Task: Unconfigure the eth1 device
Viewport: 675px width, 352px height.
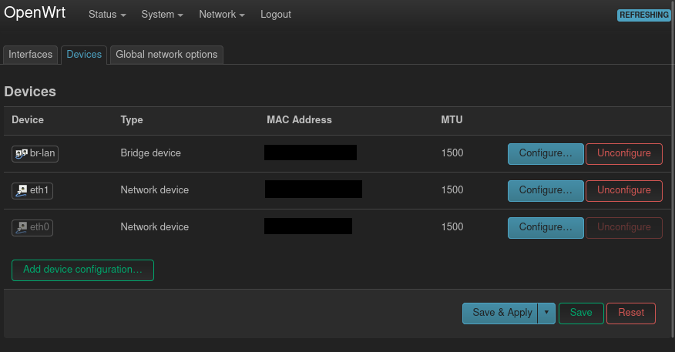Action: [624, 190]
